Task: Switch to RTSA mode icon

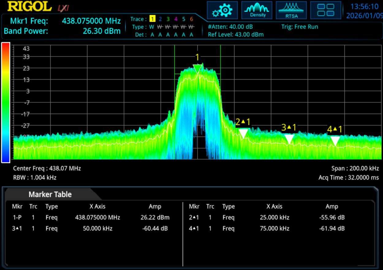Action: (x=291, y=10)
